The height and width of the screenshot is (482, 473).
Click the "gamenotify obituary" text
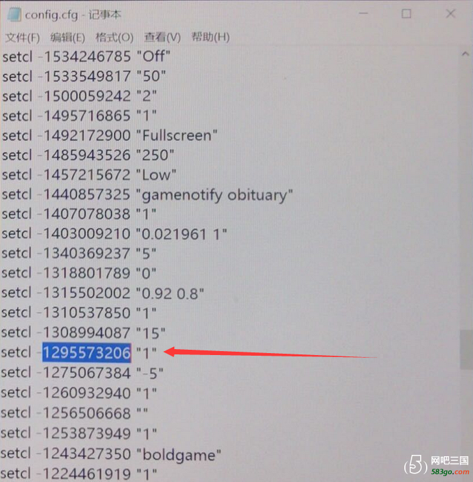[214, 195]
